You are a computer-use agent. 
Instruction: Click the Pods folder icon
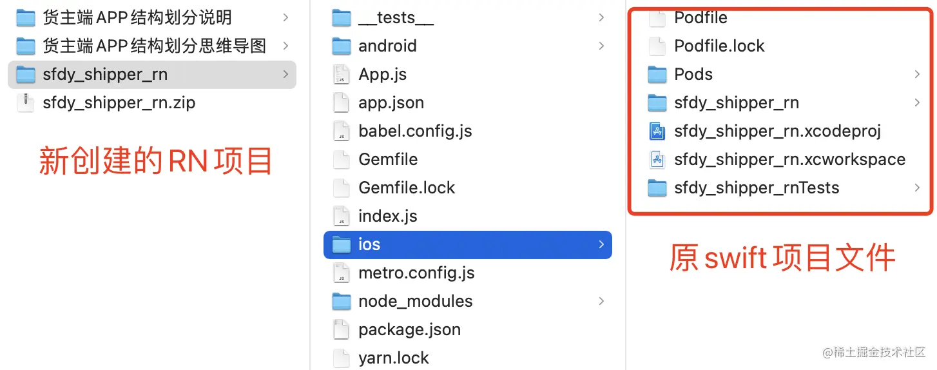click(x=657, y=75)
